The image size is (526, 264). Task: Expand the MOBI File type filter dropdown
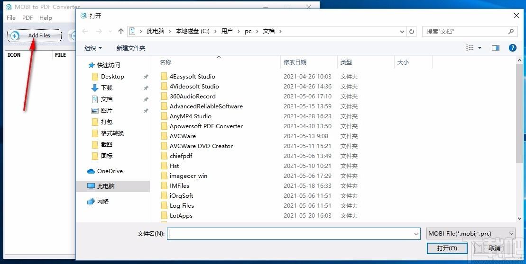coord(471,234)
